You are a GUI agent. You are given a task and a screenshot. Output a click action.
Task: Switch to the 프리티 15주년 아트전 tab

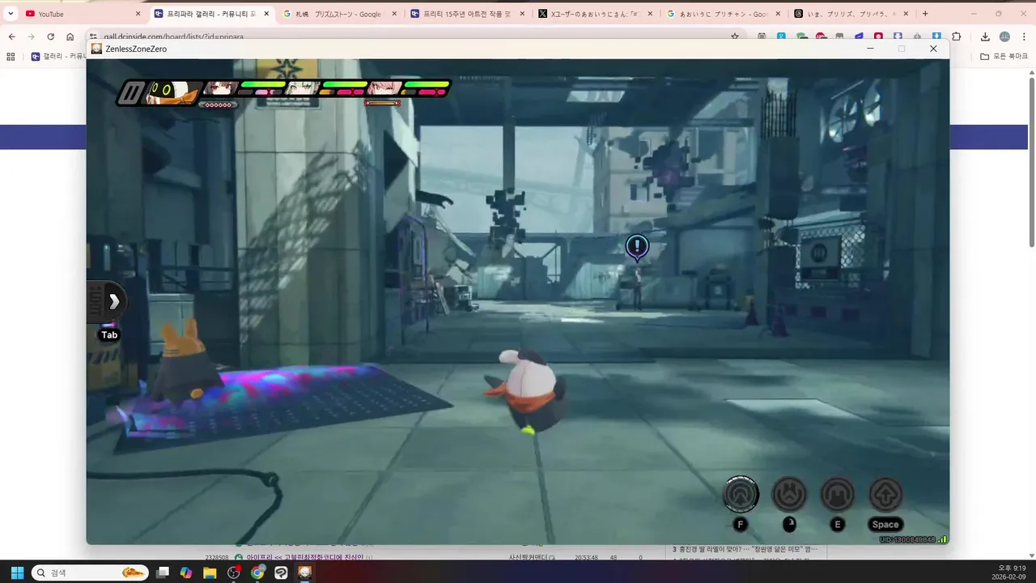(468, 14)
